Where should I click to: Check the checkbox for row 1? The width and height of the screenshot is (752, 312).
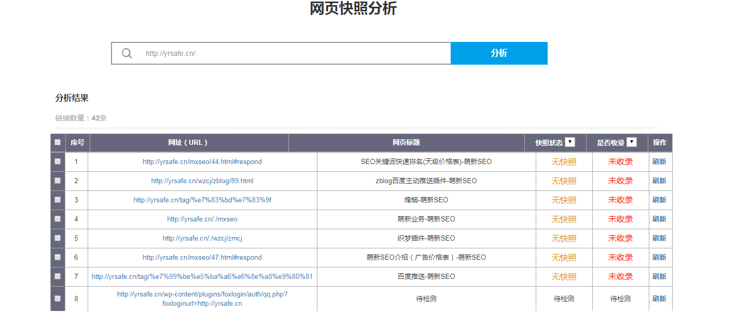point(58,161)
